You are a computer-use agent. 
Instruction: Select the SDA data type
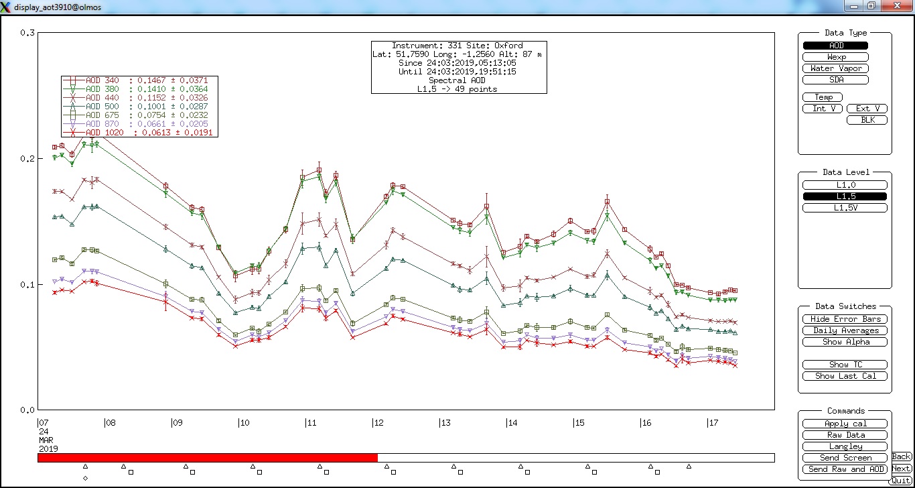[x=835, y=80]
